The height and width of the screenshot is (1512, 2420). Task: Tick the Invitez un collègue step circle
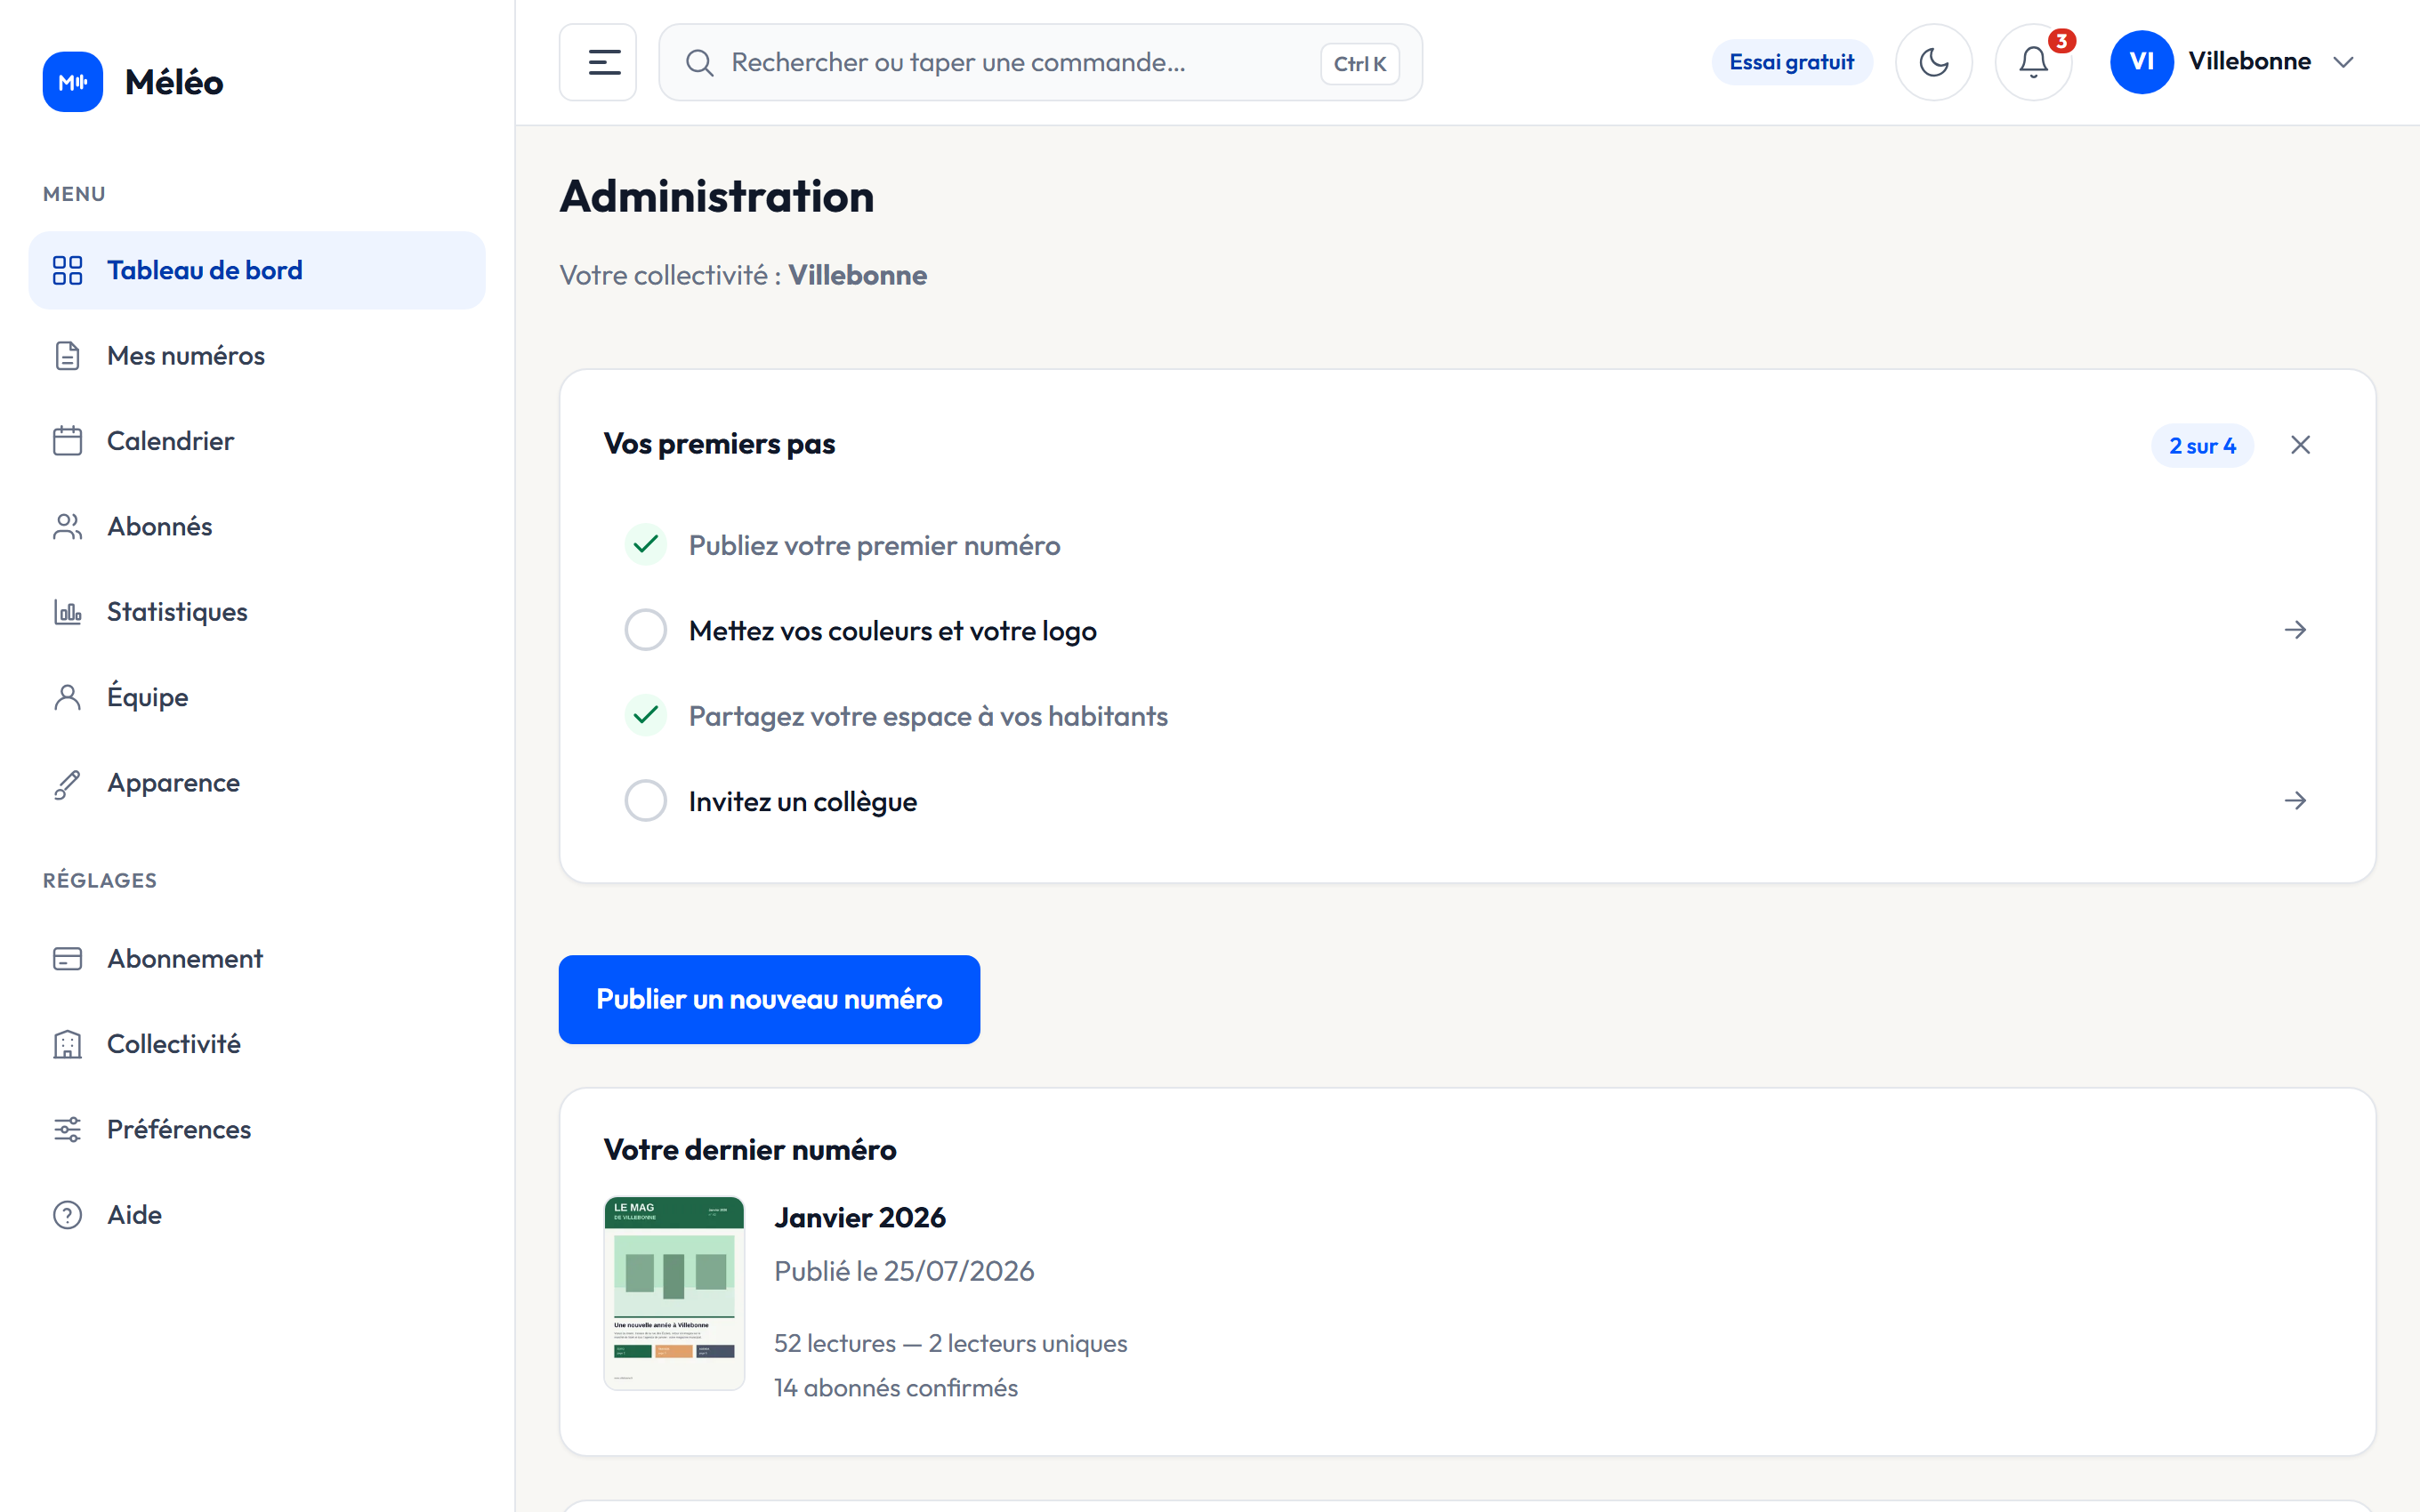click(x=646, y=801)
